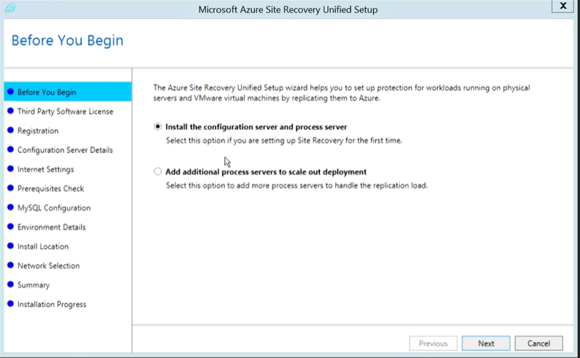Go to Environment Details step
Screen dimensions: 580x358
(51, 227)
